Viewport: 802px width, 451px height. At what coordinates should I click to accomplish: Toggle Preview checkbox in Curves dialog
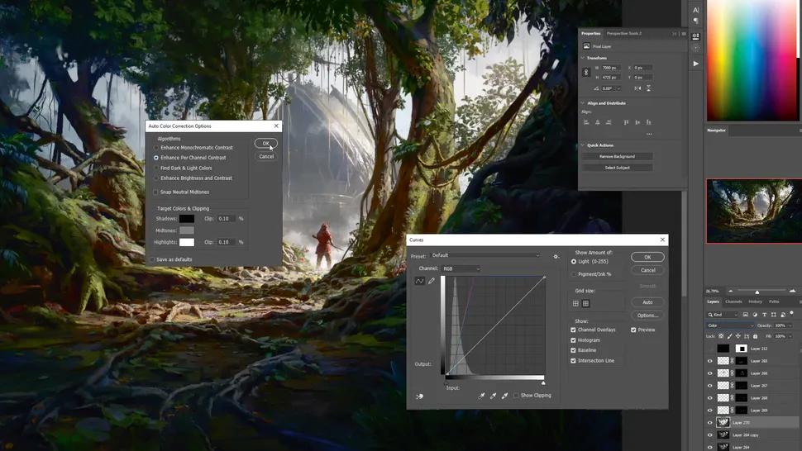[633, 330]
